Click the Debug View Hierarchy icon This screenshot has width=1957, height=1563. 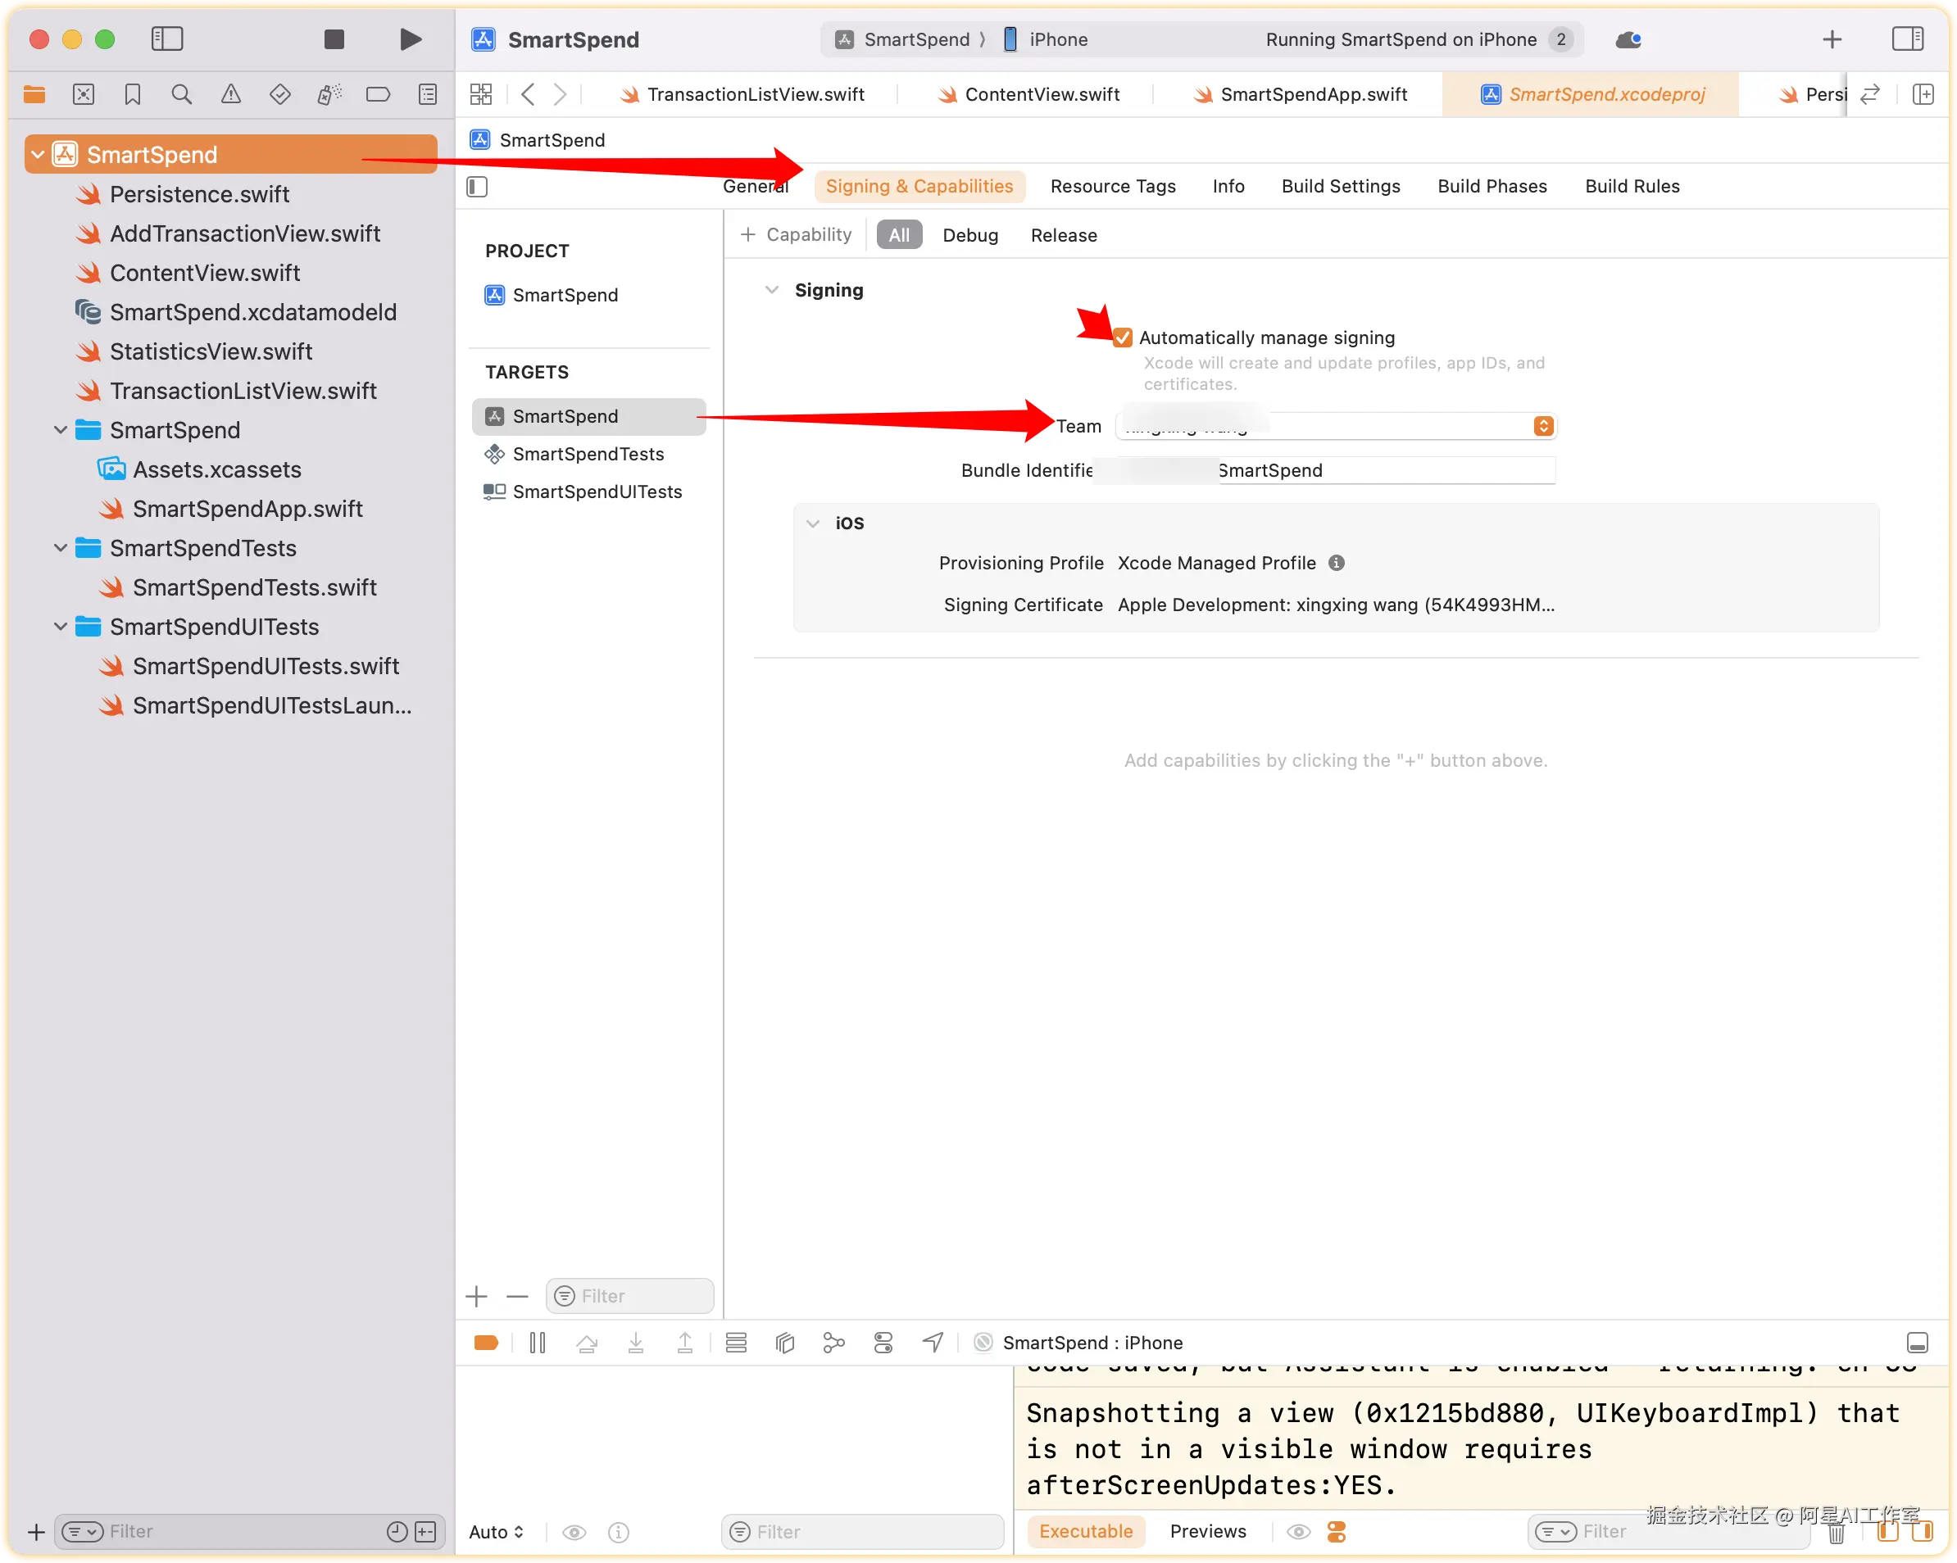(784, 1343)
